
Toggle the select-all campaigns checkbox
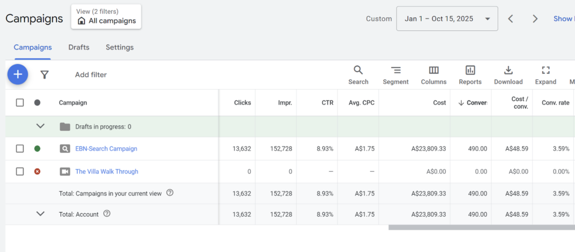[x=20, y=103]
